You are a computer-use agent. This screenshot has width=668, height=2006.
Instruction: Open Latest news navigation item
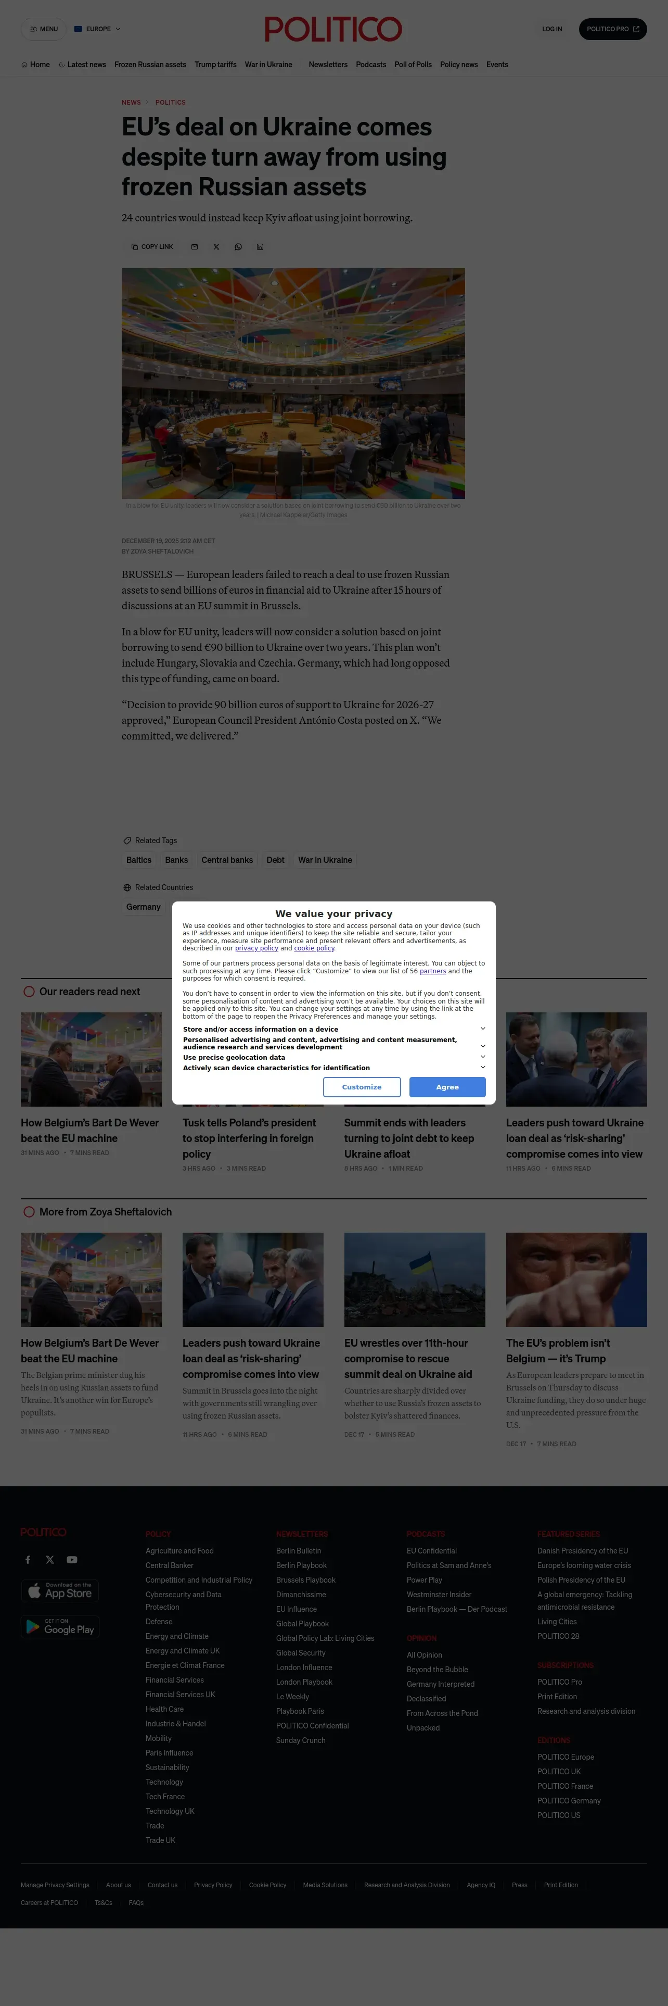click(x=82, y=65)
